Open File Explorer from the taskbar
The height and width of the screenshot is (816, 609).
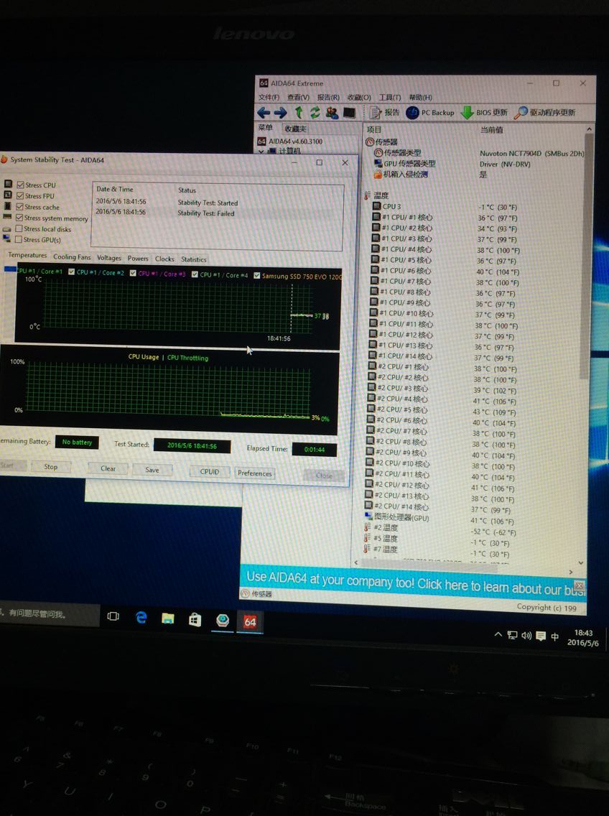[x=167, y=618]
